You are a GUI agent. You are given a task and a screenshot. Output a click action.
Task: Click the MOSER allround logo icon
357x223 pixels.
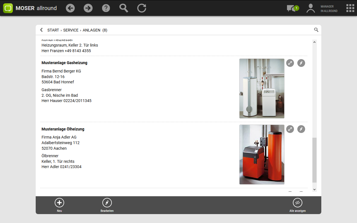8,8
